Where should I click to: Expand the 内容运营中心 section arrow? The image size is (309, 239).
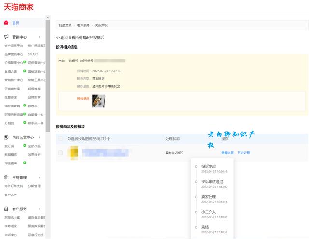pos(40,137)
